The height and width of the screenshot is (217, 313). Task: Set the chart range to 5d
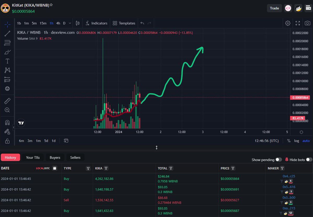coord(46,141)
